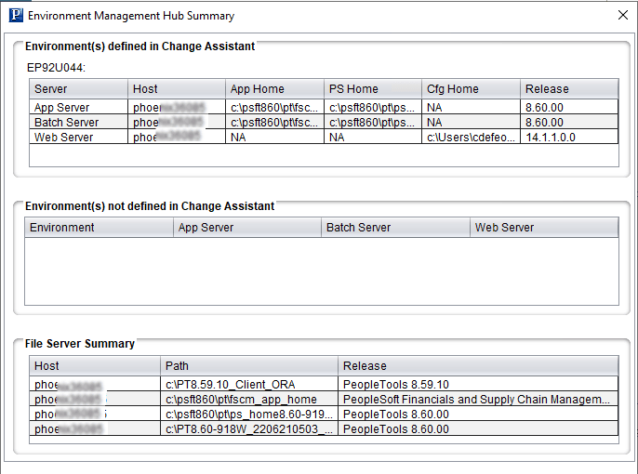Click 8.60.00 release in Batch Server row
Viewport: 638px width, 474px height.
click(569, 123)
